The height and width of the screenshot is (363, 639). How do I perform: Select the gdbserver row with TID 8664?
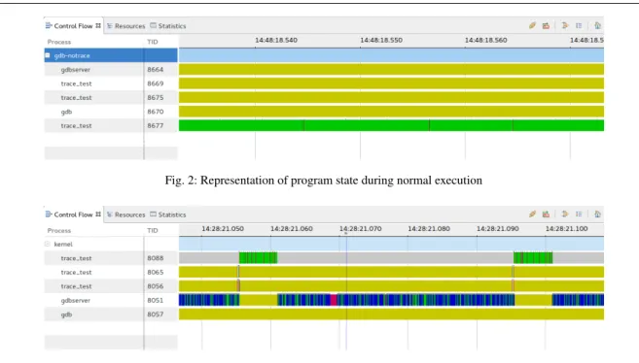coord(111,70)
